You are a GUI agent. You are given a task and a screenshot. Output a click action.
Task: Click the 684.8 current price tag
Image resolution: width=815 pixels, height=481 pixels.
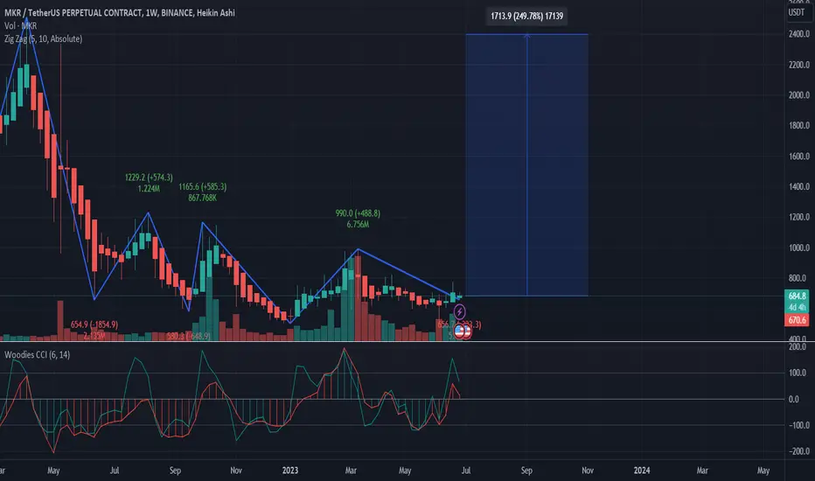[797, 296]
